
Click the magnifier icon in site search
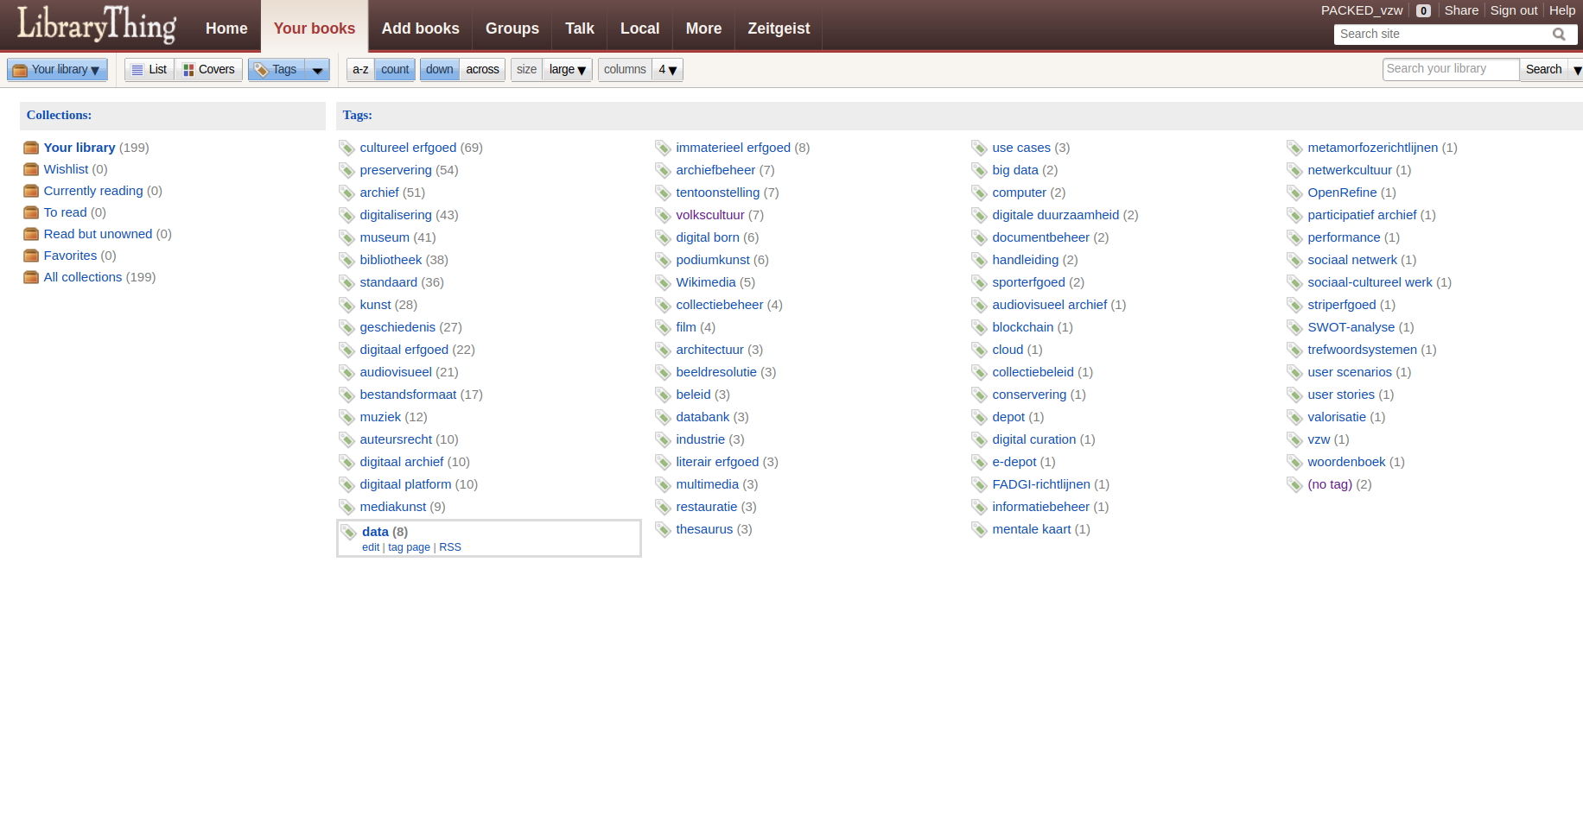[1559, 35]
